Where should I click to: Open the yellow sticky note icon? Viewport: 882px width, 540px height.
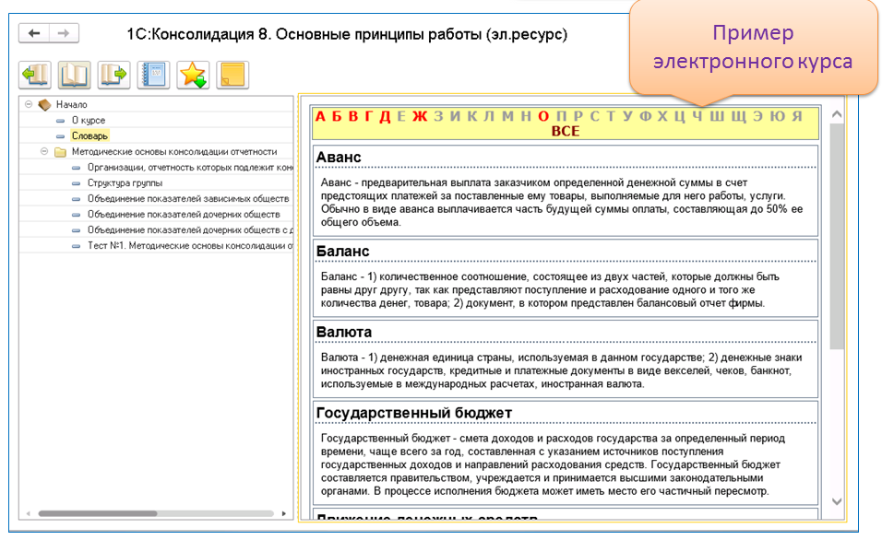[232, 75]
